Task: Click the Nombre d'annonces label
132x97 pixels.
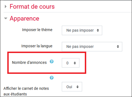Action: (29, 63)
